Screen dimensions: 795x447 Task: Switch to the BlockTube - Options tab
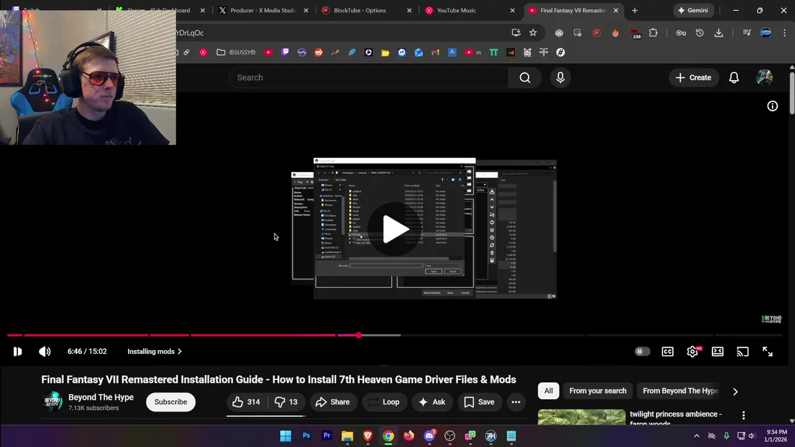[x=366, y=11]
